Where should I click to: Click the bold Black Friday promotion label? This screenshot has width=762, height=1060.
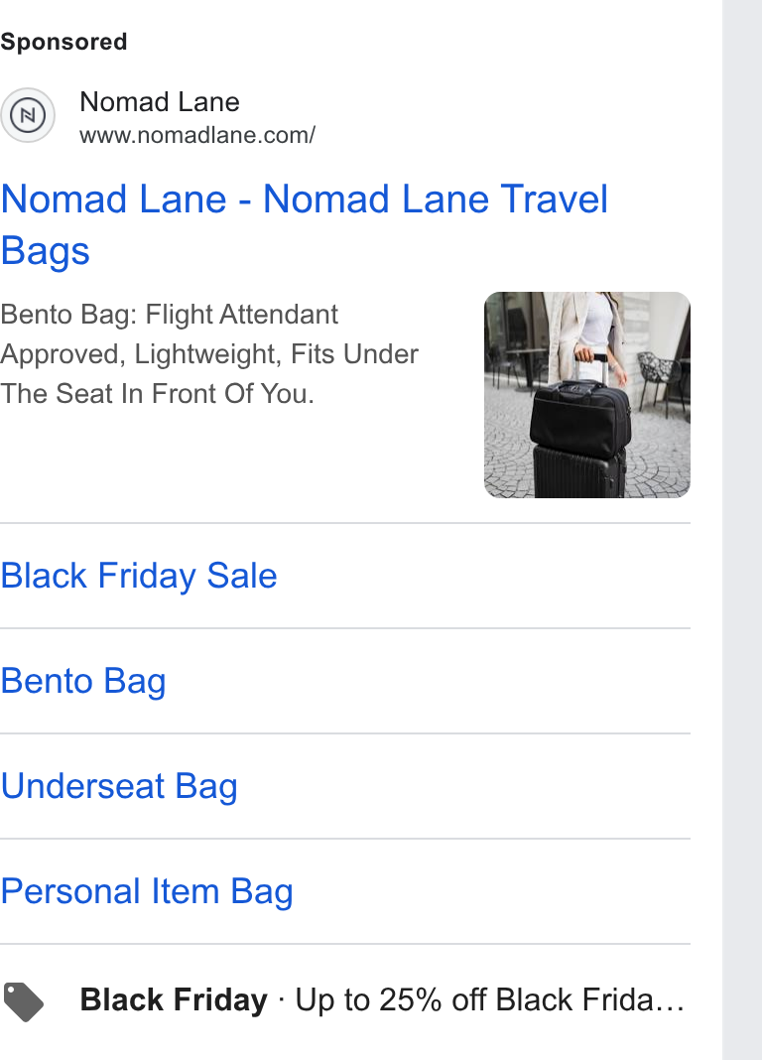click(174, 999)
